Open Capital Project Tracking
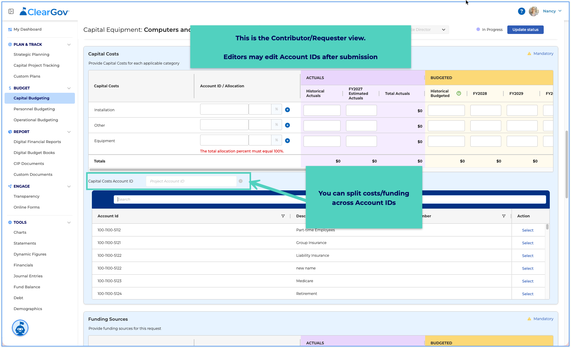This screenshot has height=348, width=571. pyautogui.click(x=36, y=65)
